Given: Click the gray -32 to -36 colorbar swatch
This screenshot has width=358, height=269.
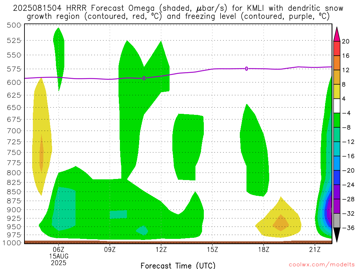Looking at the screenshot, I should [x=337, y=221].
